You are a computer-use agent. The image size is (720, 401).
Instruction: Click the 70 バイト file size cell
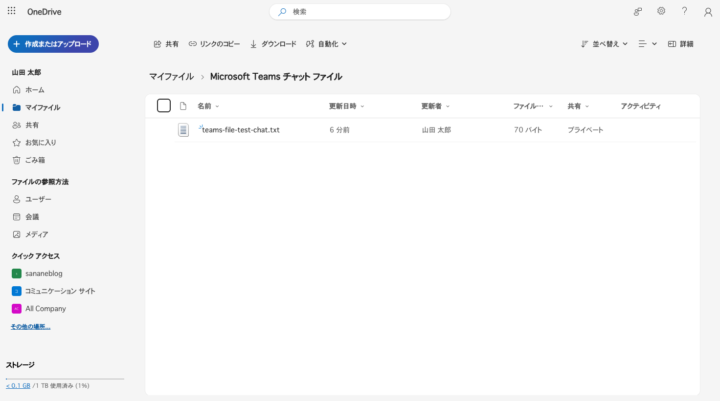coord(528,130)
